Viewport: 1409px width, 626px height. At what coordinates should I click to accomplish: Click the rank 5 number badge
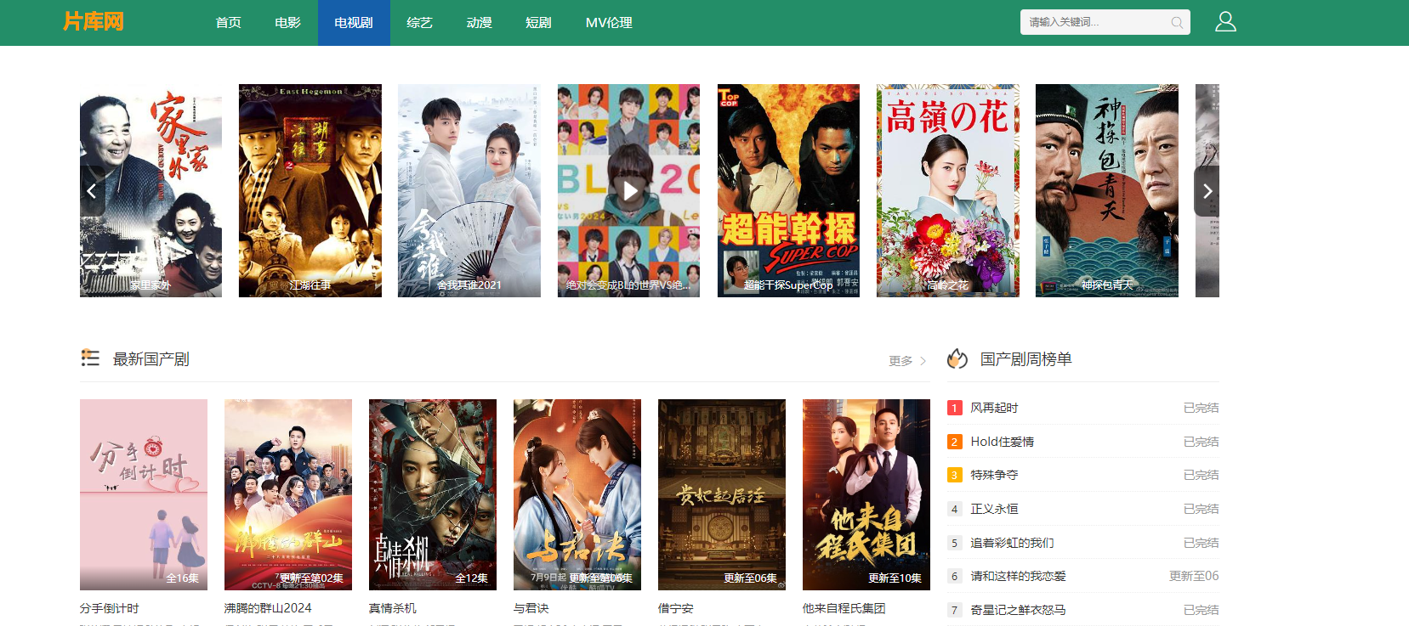point(954,543)
